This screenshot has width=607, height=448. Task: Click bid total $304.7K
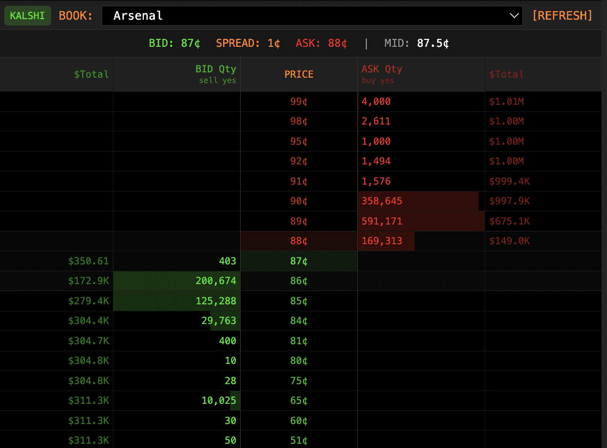tap(88, 341)
